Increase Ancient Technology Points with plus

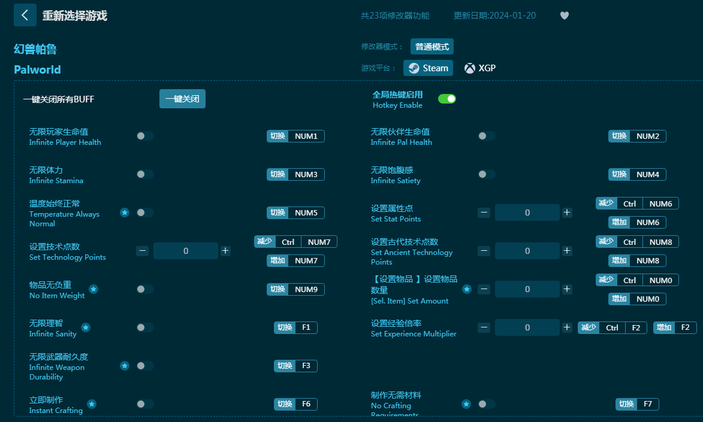tap(567, 251)
